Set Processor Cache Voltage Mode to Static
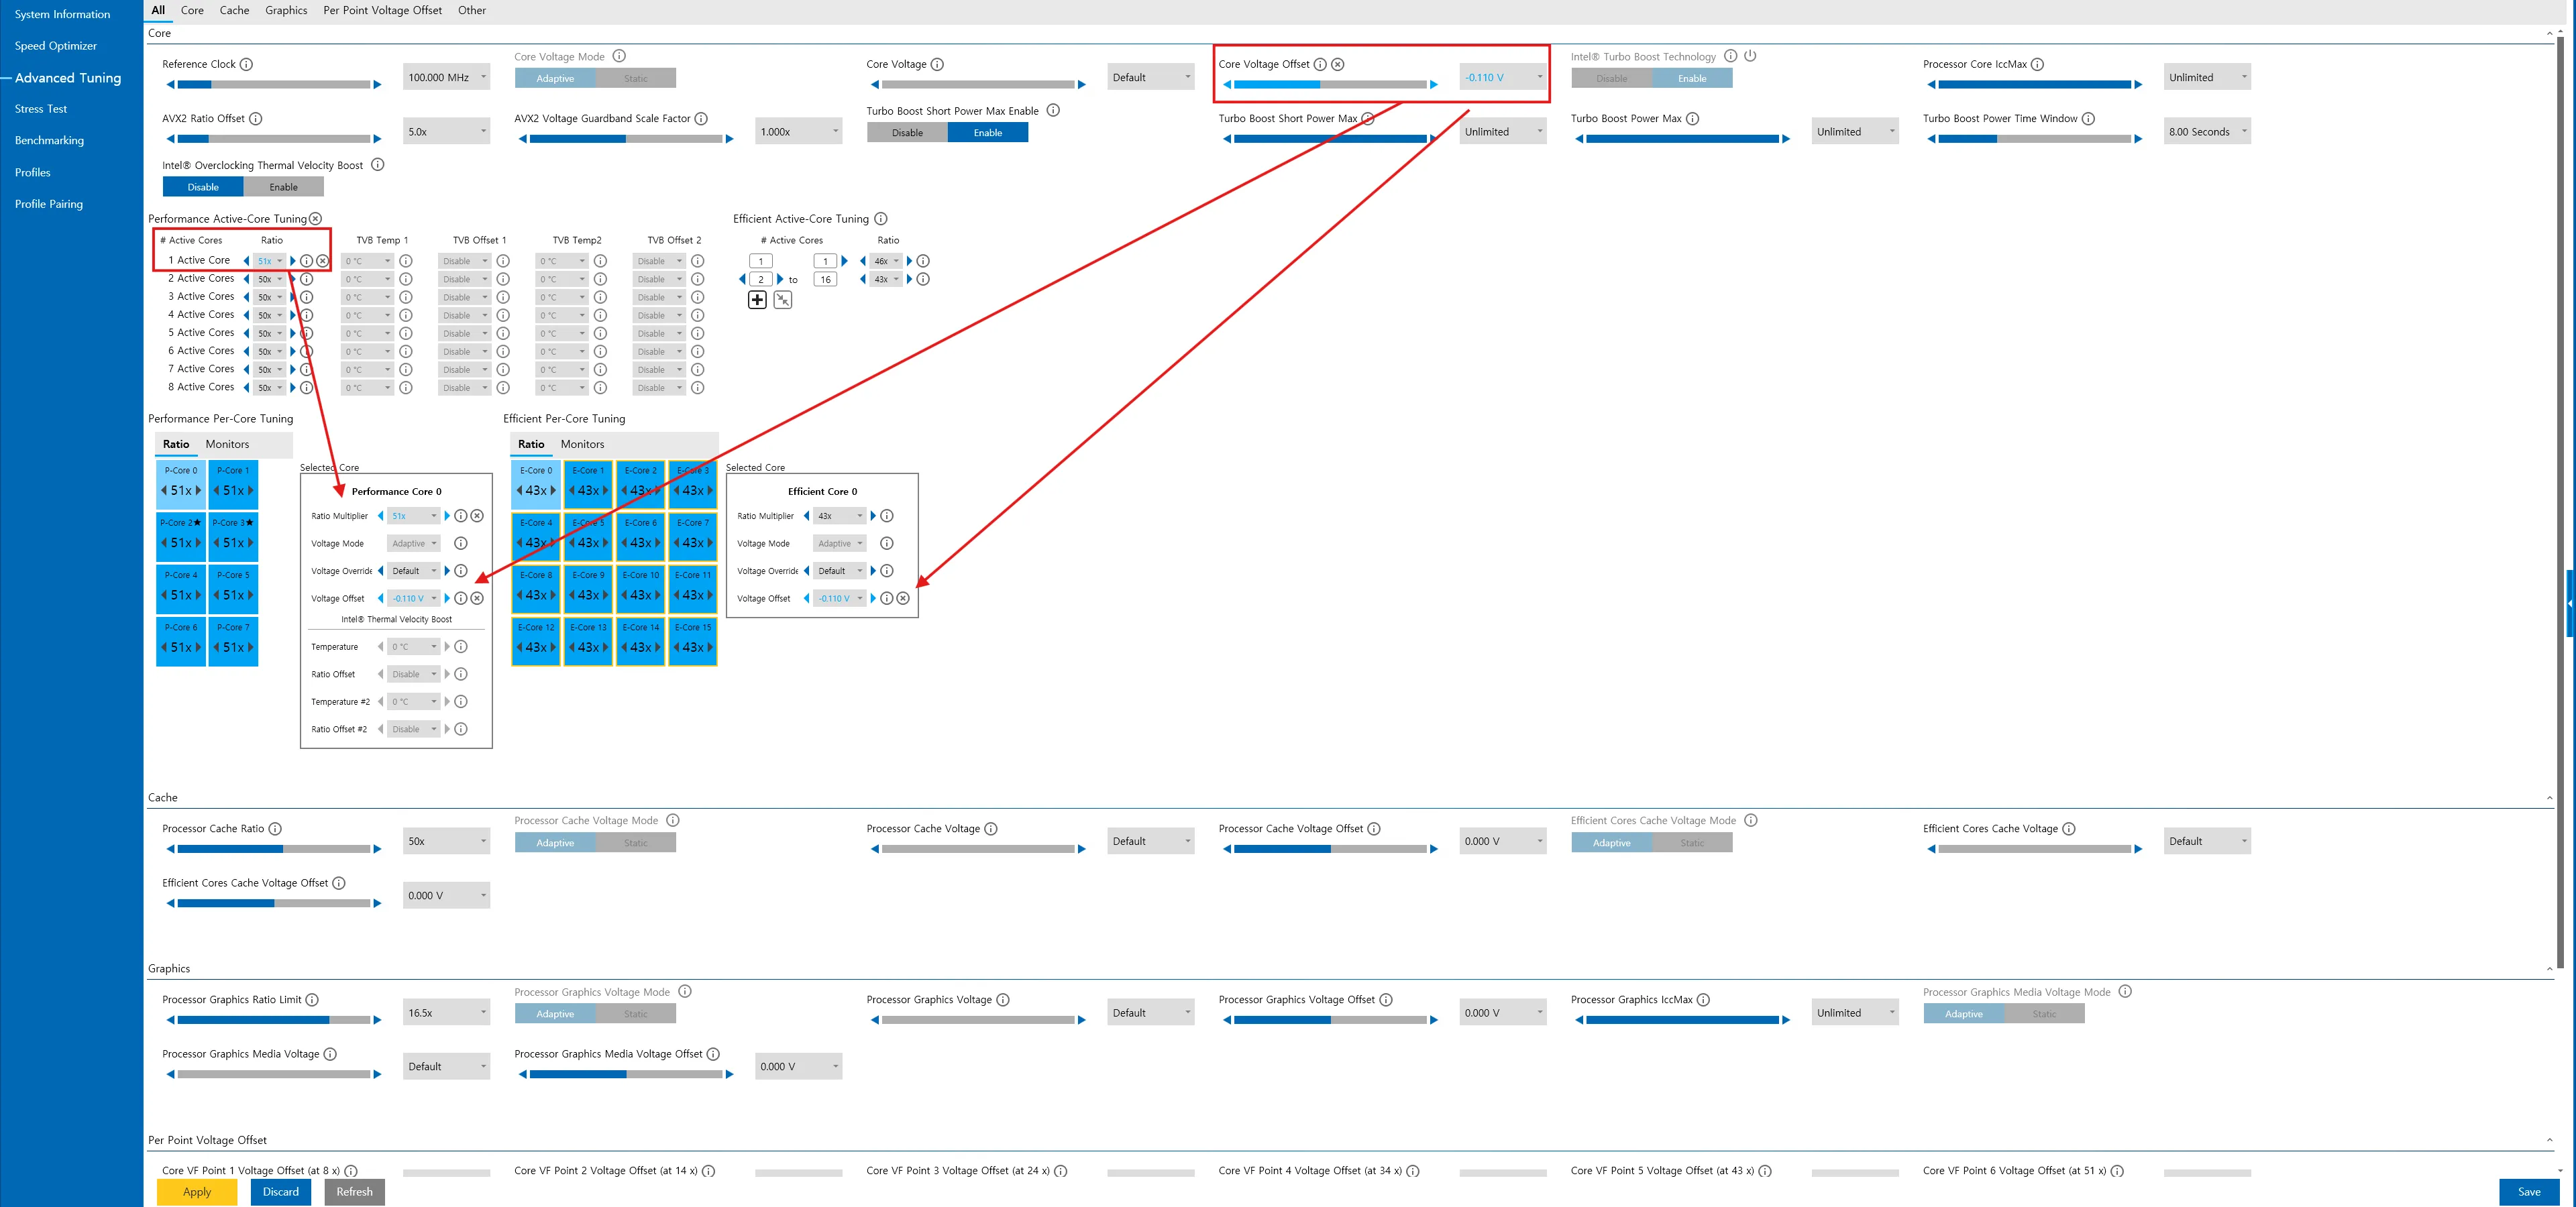This screenshot has height=1207, width=2576. [x=636, y=844]
